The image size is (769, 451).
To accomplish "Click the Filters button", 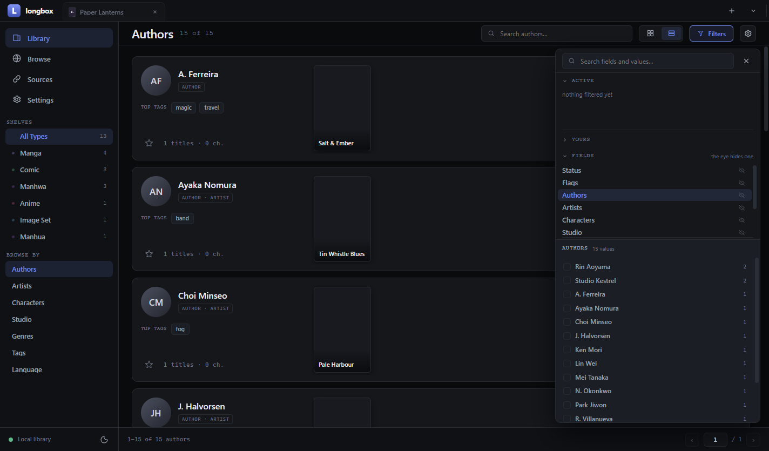I will 711,33.
